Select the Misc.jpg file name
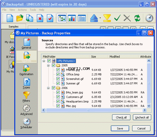The width and height of the screenshot is (157, 137). (x=71, y=106)
